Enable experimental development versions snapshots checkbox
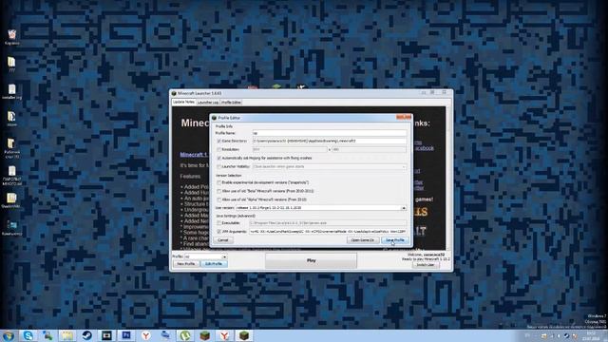This screenshot has height=342, width=608. click(219, 182)
